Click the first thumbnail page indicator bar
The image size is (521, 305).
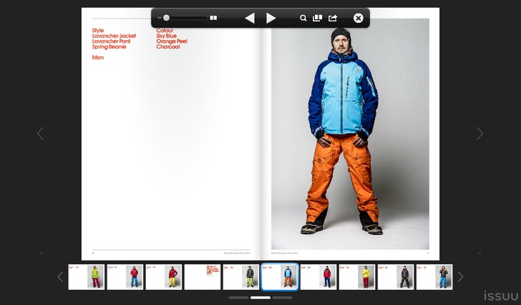pos(238,297)
